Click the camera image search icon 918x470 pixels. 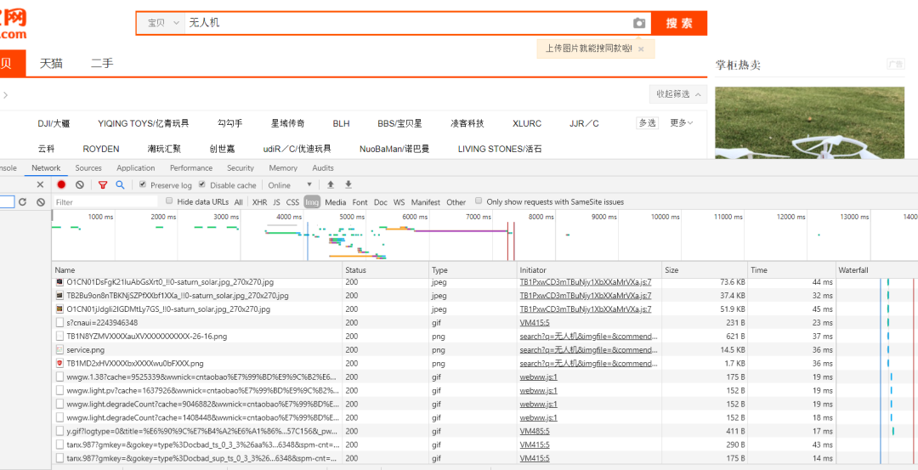(x=639, y=23)
